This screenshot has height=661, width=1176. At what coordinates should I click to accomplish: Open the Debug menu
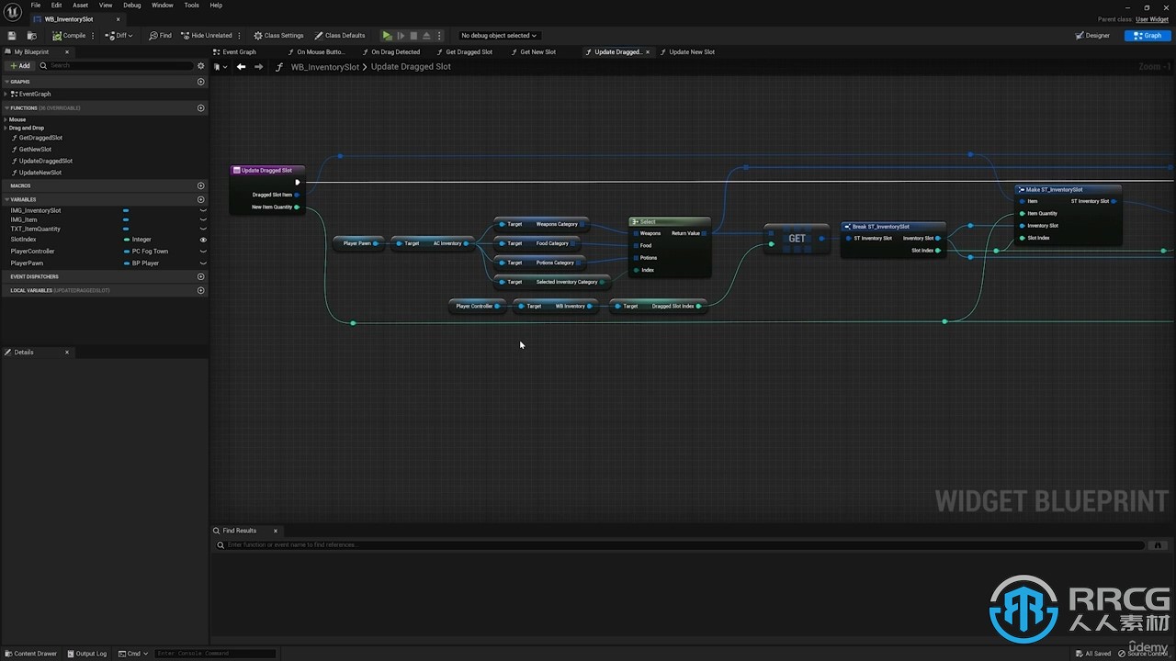[132, 6]
